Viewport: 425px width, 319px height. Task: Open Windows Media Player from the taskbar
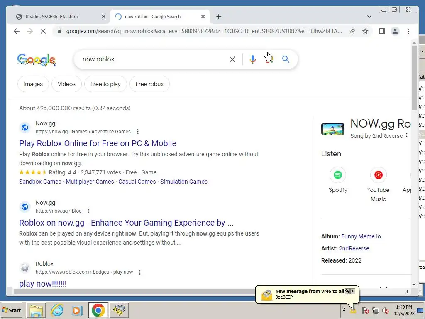point(77,310)
